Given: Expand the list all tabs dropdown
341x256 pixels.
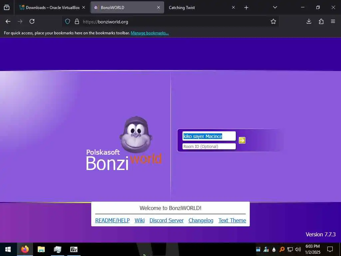Looking at the screenshot, I should [275, 7].
